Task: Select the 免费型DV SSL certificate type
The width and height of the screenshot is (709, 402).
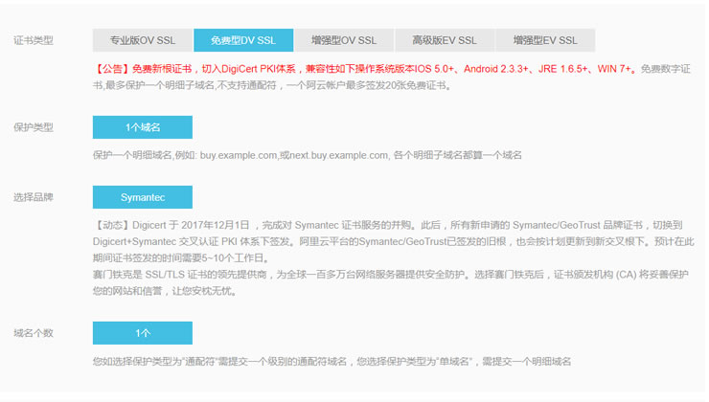Action: [243, 40]
